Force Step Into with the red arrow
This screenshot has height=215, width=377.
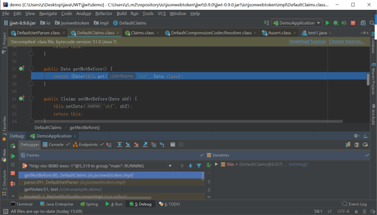tap(136, 145)
